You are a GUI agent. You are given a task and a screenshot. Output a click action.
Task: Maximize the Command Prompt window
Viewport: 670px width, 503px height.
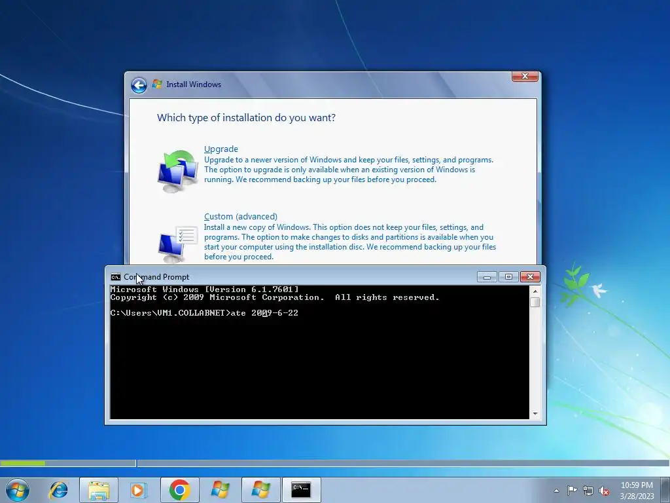coord(508,277)
